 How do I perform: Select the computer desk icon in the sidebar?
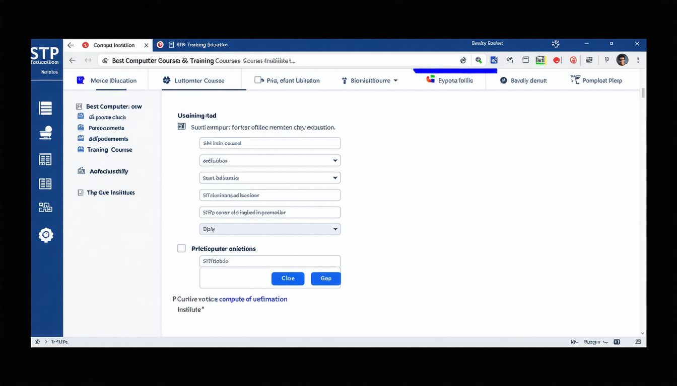pos(45,133)
